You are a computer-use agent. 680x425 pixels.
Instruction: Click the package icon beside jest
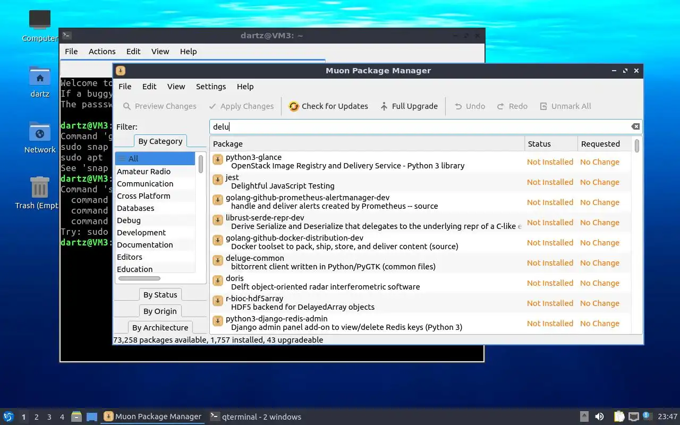(x=217, y=180)
